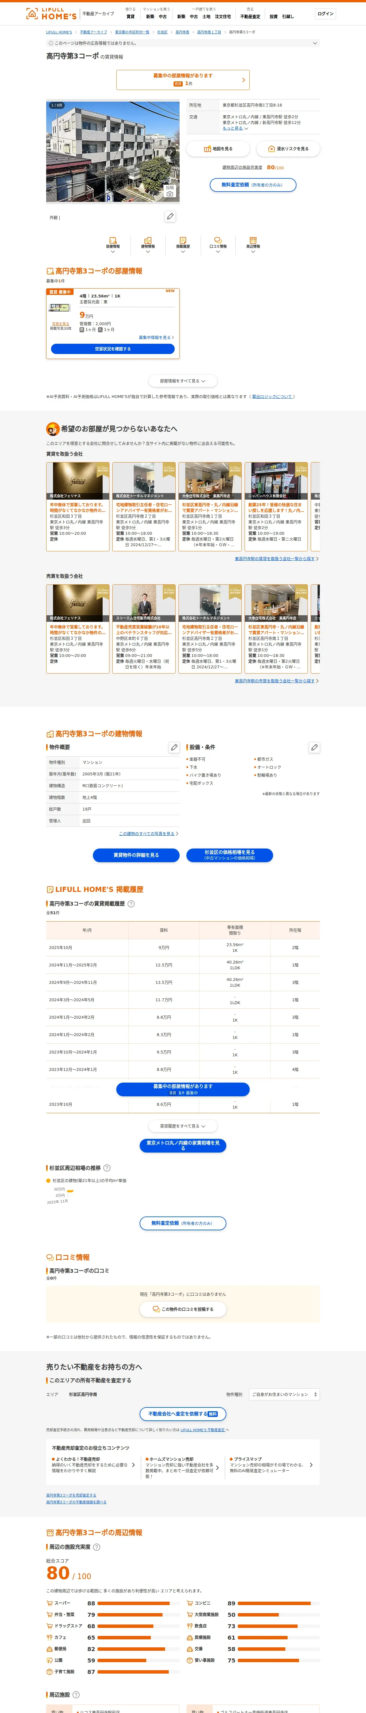
Task: Open help icon beside 周辺施設 heading
Action: click(76, 1694)
